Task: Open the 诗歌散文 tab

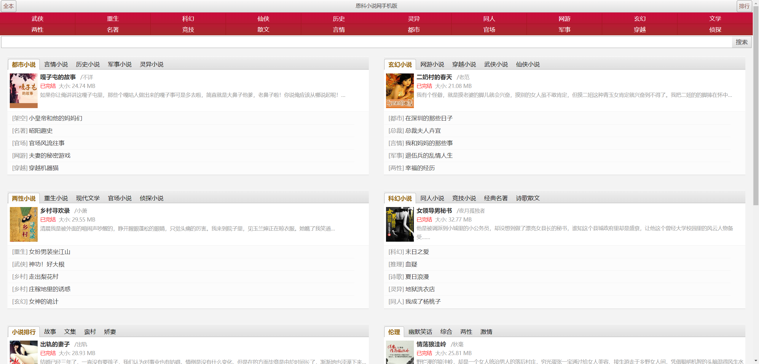Action: tap(527, 198)
